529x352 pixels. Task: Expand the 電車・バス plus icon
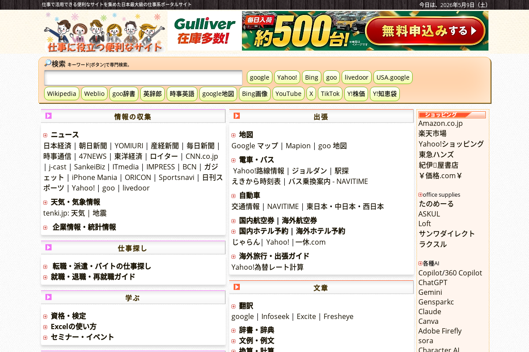pyautogui.click(x=233, y=161)
